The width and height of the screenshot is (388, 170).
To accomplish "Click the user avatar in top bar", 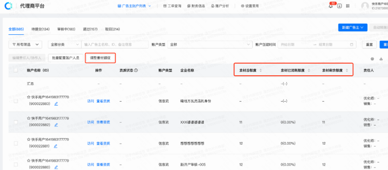I will tap(365, 6).
